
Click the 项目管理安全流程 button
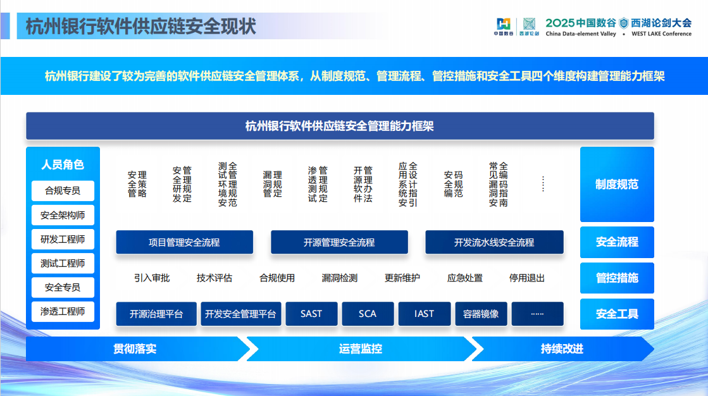(183, 242)
